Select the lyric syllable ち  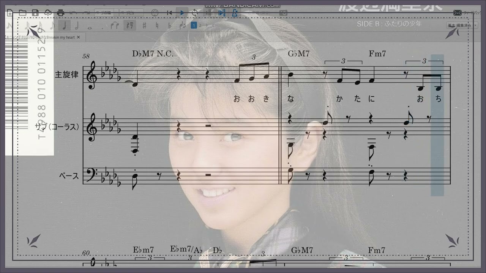pos(439,99)
